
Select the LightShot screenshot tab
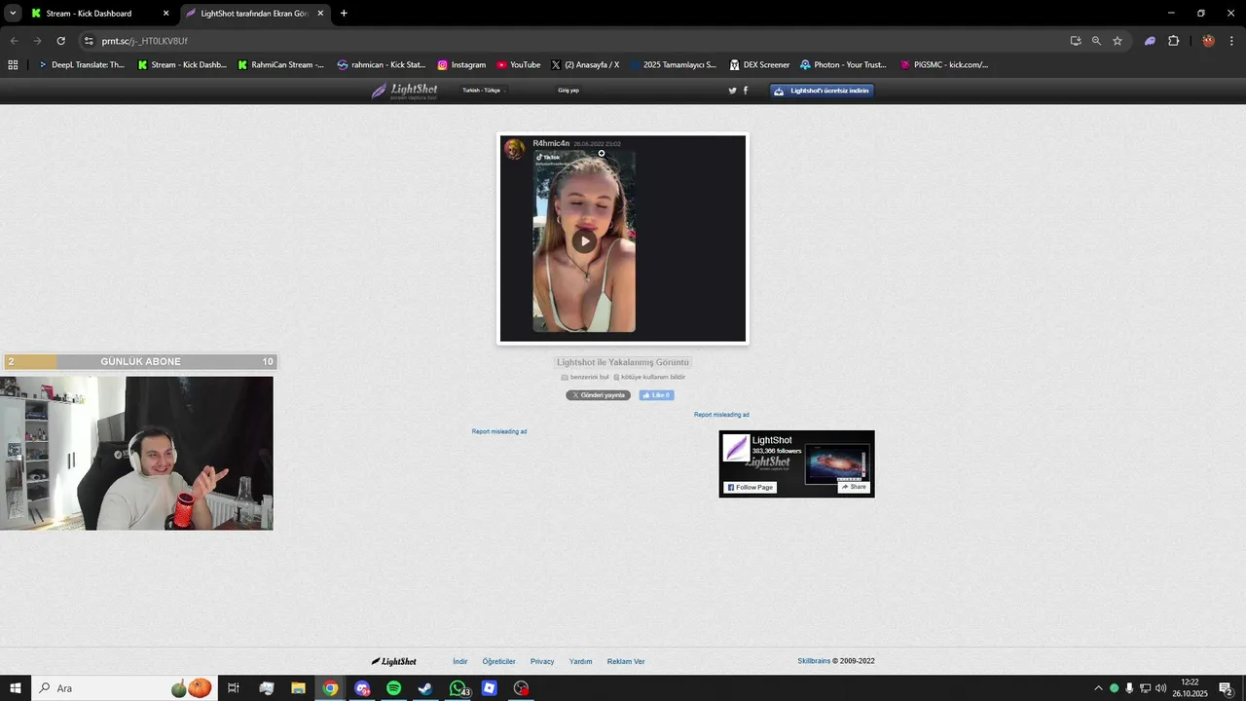(254, 14)
